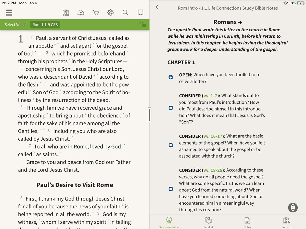Tap the Select Verse button
Image resolution: width=306 pixels, height=229 pixels.
pyautogui.click(x=15, y=25)
